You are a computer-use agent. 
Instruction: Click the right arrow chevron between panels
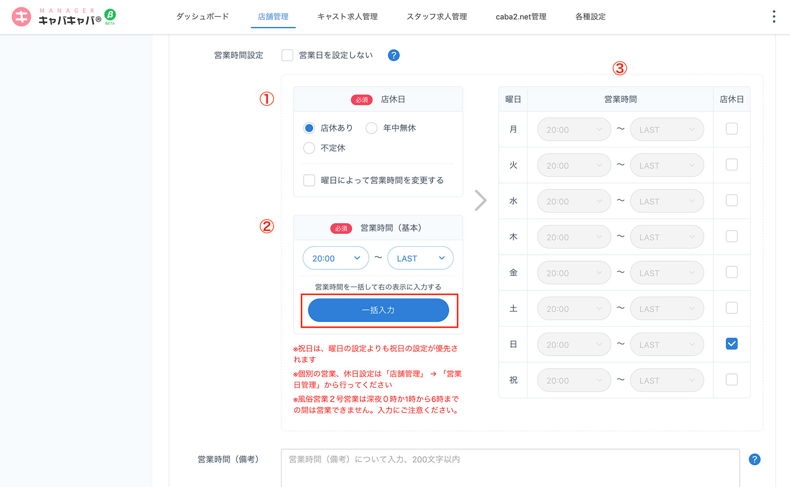click(x=480, y=200)
